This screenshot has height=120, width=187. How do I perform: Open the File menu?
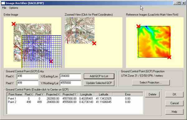(4, 8)
